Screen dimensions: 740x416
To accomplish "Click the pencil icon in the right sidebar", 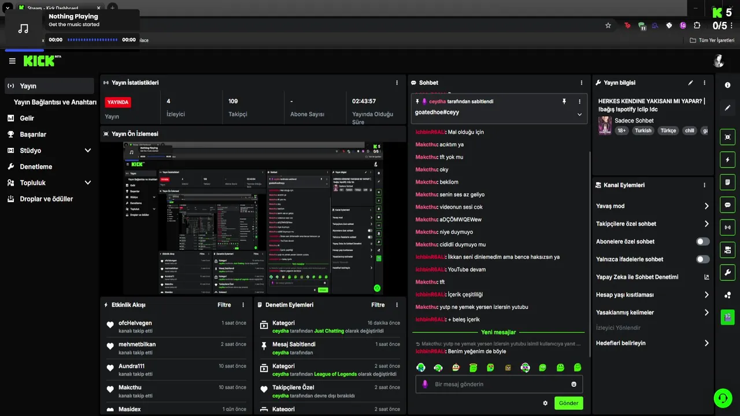I will coord(727,108).
